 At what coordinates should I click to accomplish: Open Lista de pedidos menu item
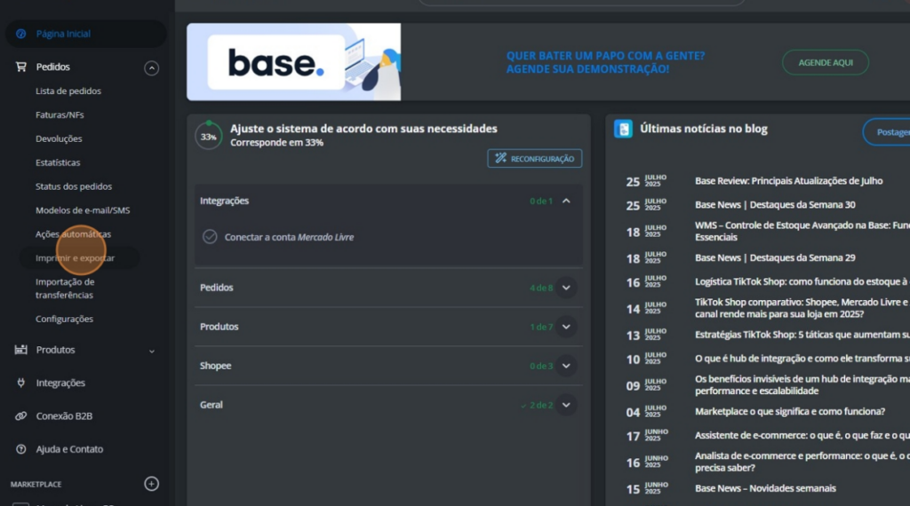(x=68, y=91)
